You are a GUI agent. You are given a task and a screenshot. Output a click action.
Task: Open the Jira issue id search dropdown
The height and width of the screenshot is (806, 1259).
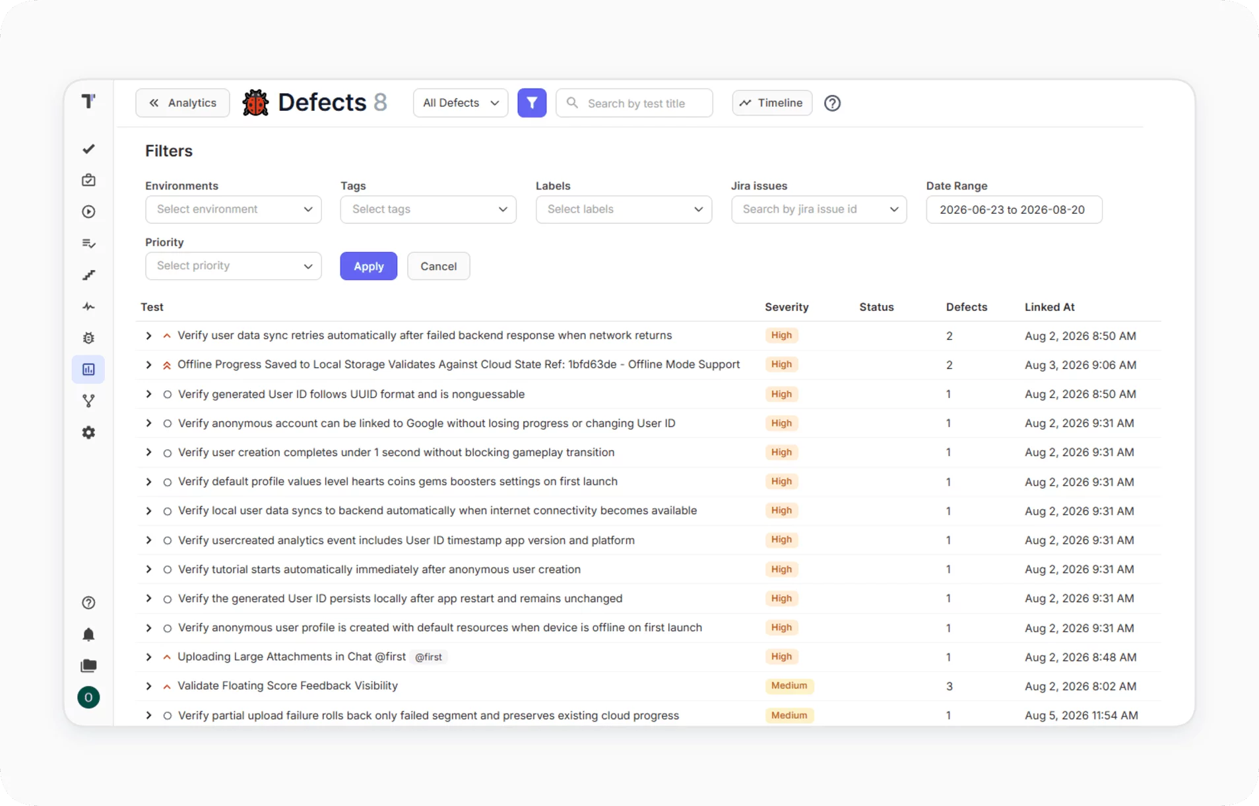point(819,209)
